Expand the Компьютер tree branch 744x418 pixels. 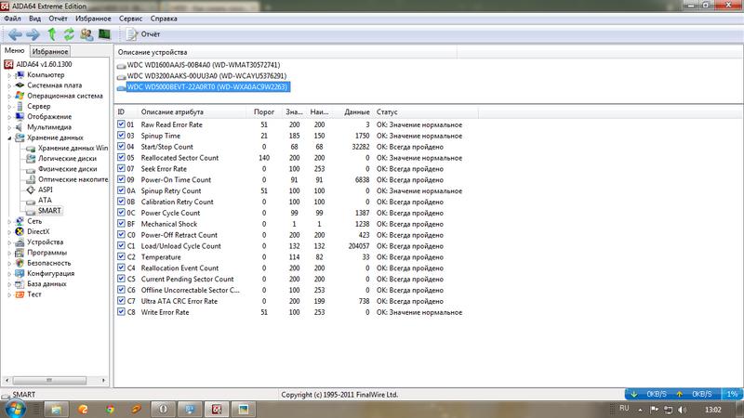(x=9, y=75)
